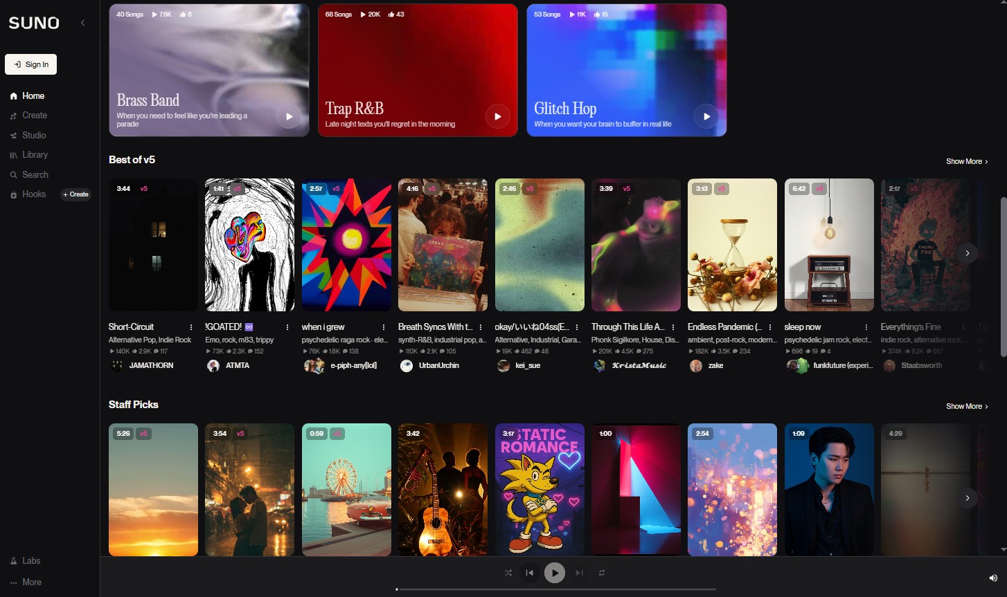Click the main Play button in player
Viewport: 1007px width, 597px height.
555,573
